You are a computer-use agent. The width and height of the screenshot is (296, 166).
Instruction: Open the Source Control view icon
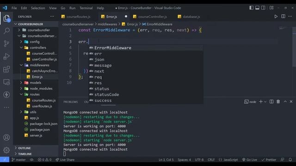[6, 43]
